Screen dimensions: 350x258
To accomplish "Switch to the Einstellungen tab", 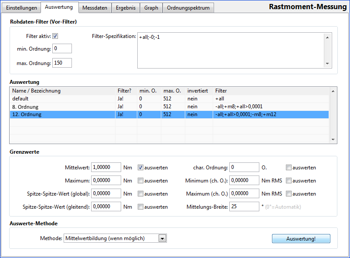I will pyautogui.click(x=21, y=8).
